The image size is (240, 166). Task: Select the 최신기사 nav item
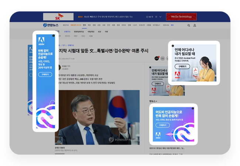pos(66,25)
